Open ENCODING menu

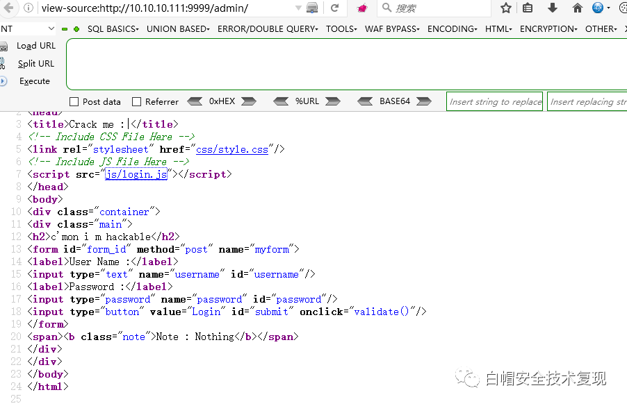click(x=453, y=29)
